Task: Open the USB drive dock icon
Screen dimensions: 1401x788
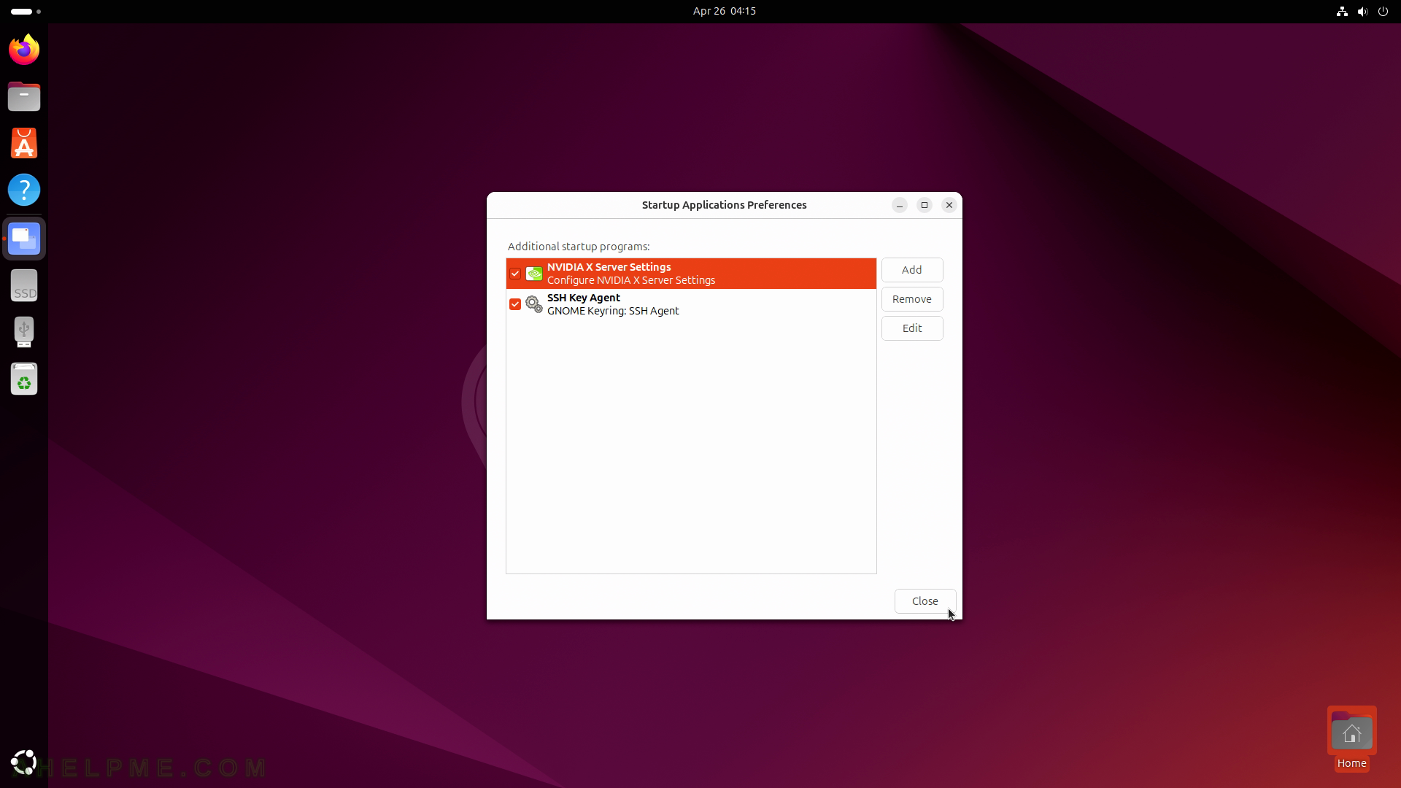Action: pos(24,332)
